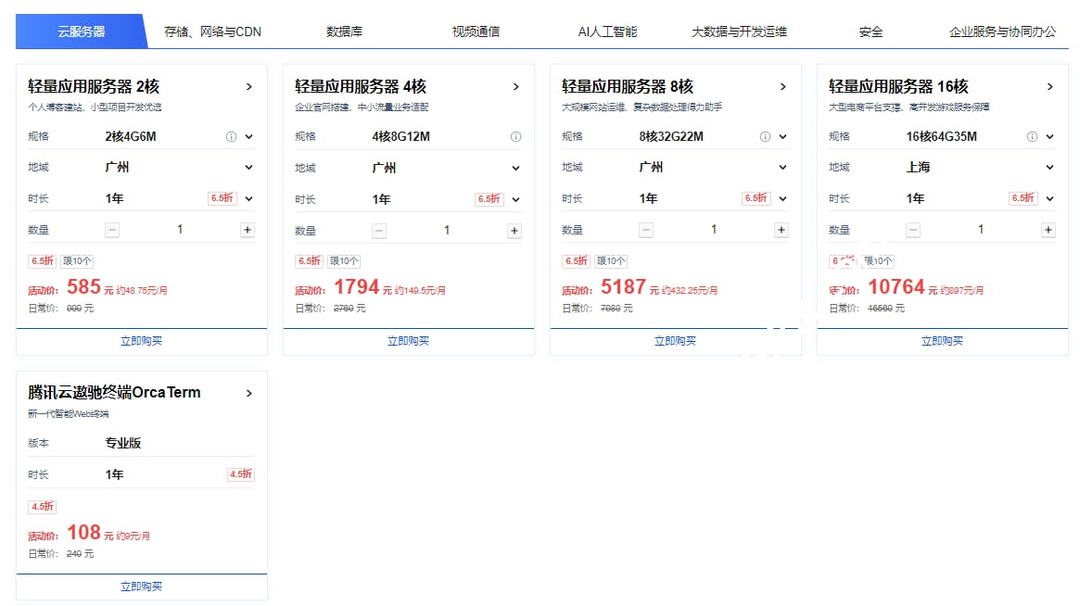Viewport: 1080px width, 606px height.
Task: Switch to AI人工智能 tab
Action: click(607, 32)
